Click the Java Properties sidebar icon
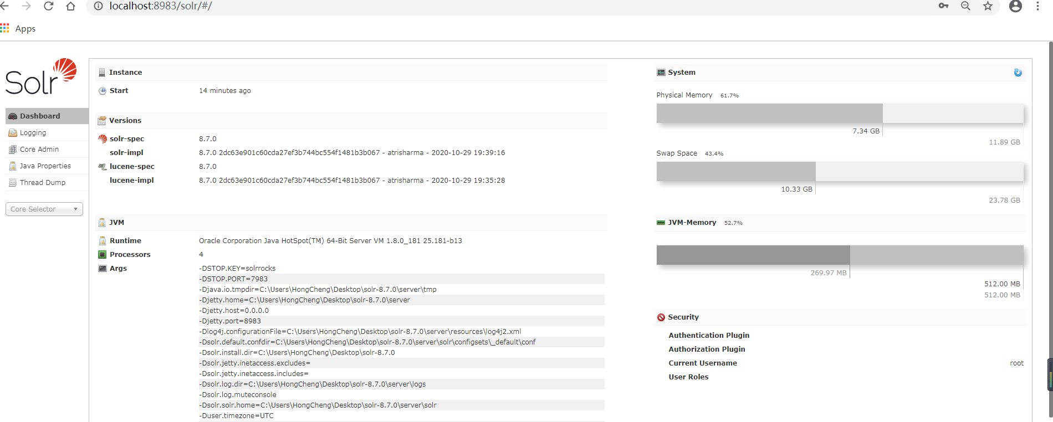Viewport: 1053px width, 422px height. point(13,166)
